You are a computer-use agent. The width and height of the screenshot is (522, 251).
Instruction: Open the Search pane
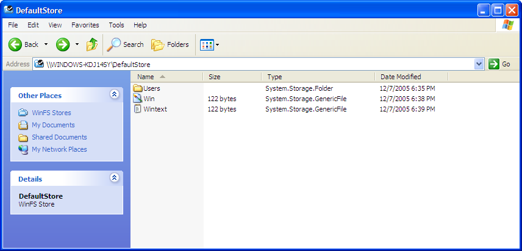125,44
